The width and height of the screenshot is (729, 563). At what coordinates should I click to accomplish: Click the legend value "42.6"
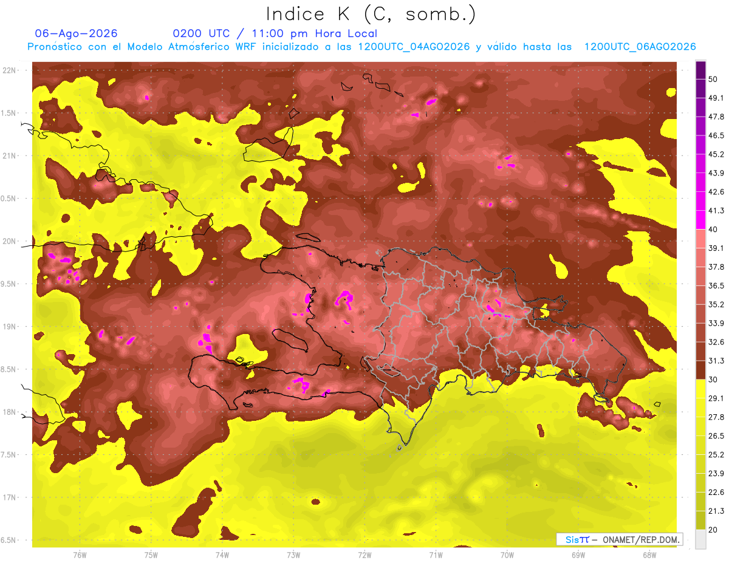pos(716,192)
